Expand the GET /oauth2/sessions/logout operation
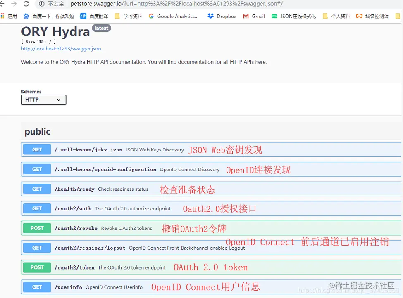Screen dimensions: 403x298 coord(211,248)
